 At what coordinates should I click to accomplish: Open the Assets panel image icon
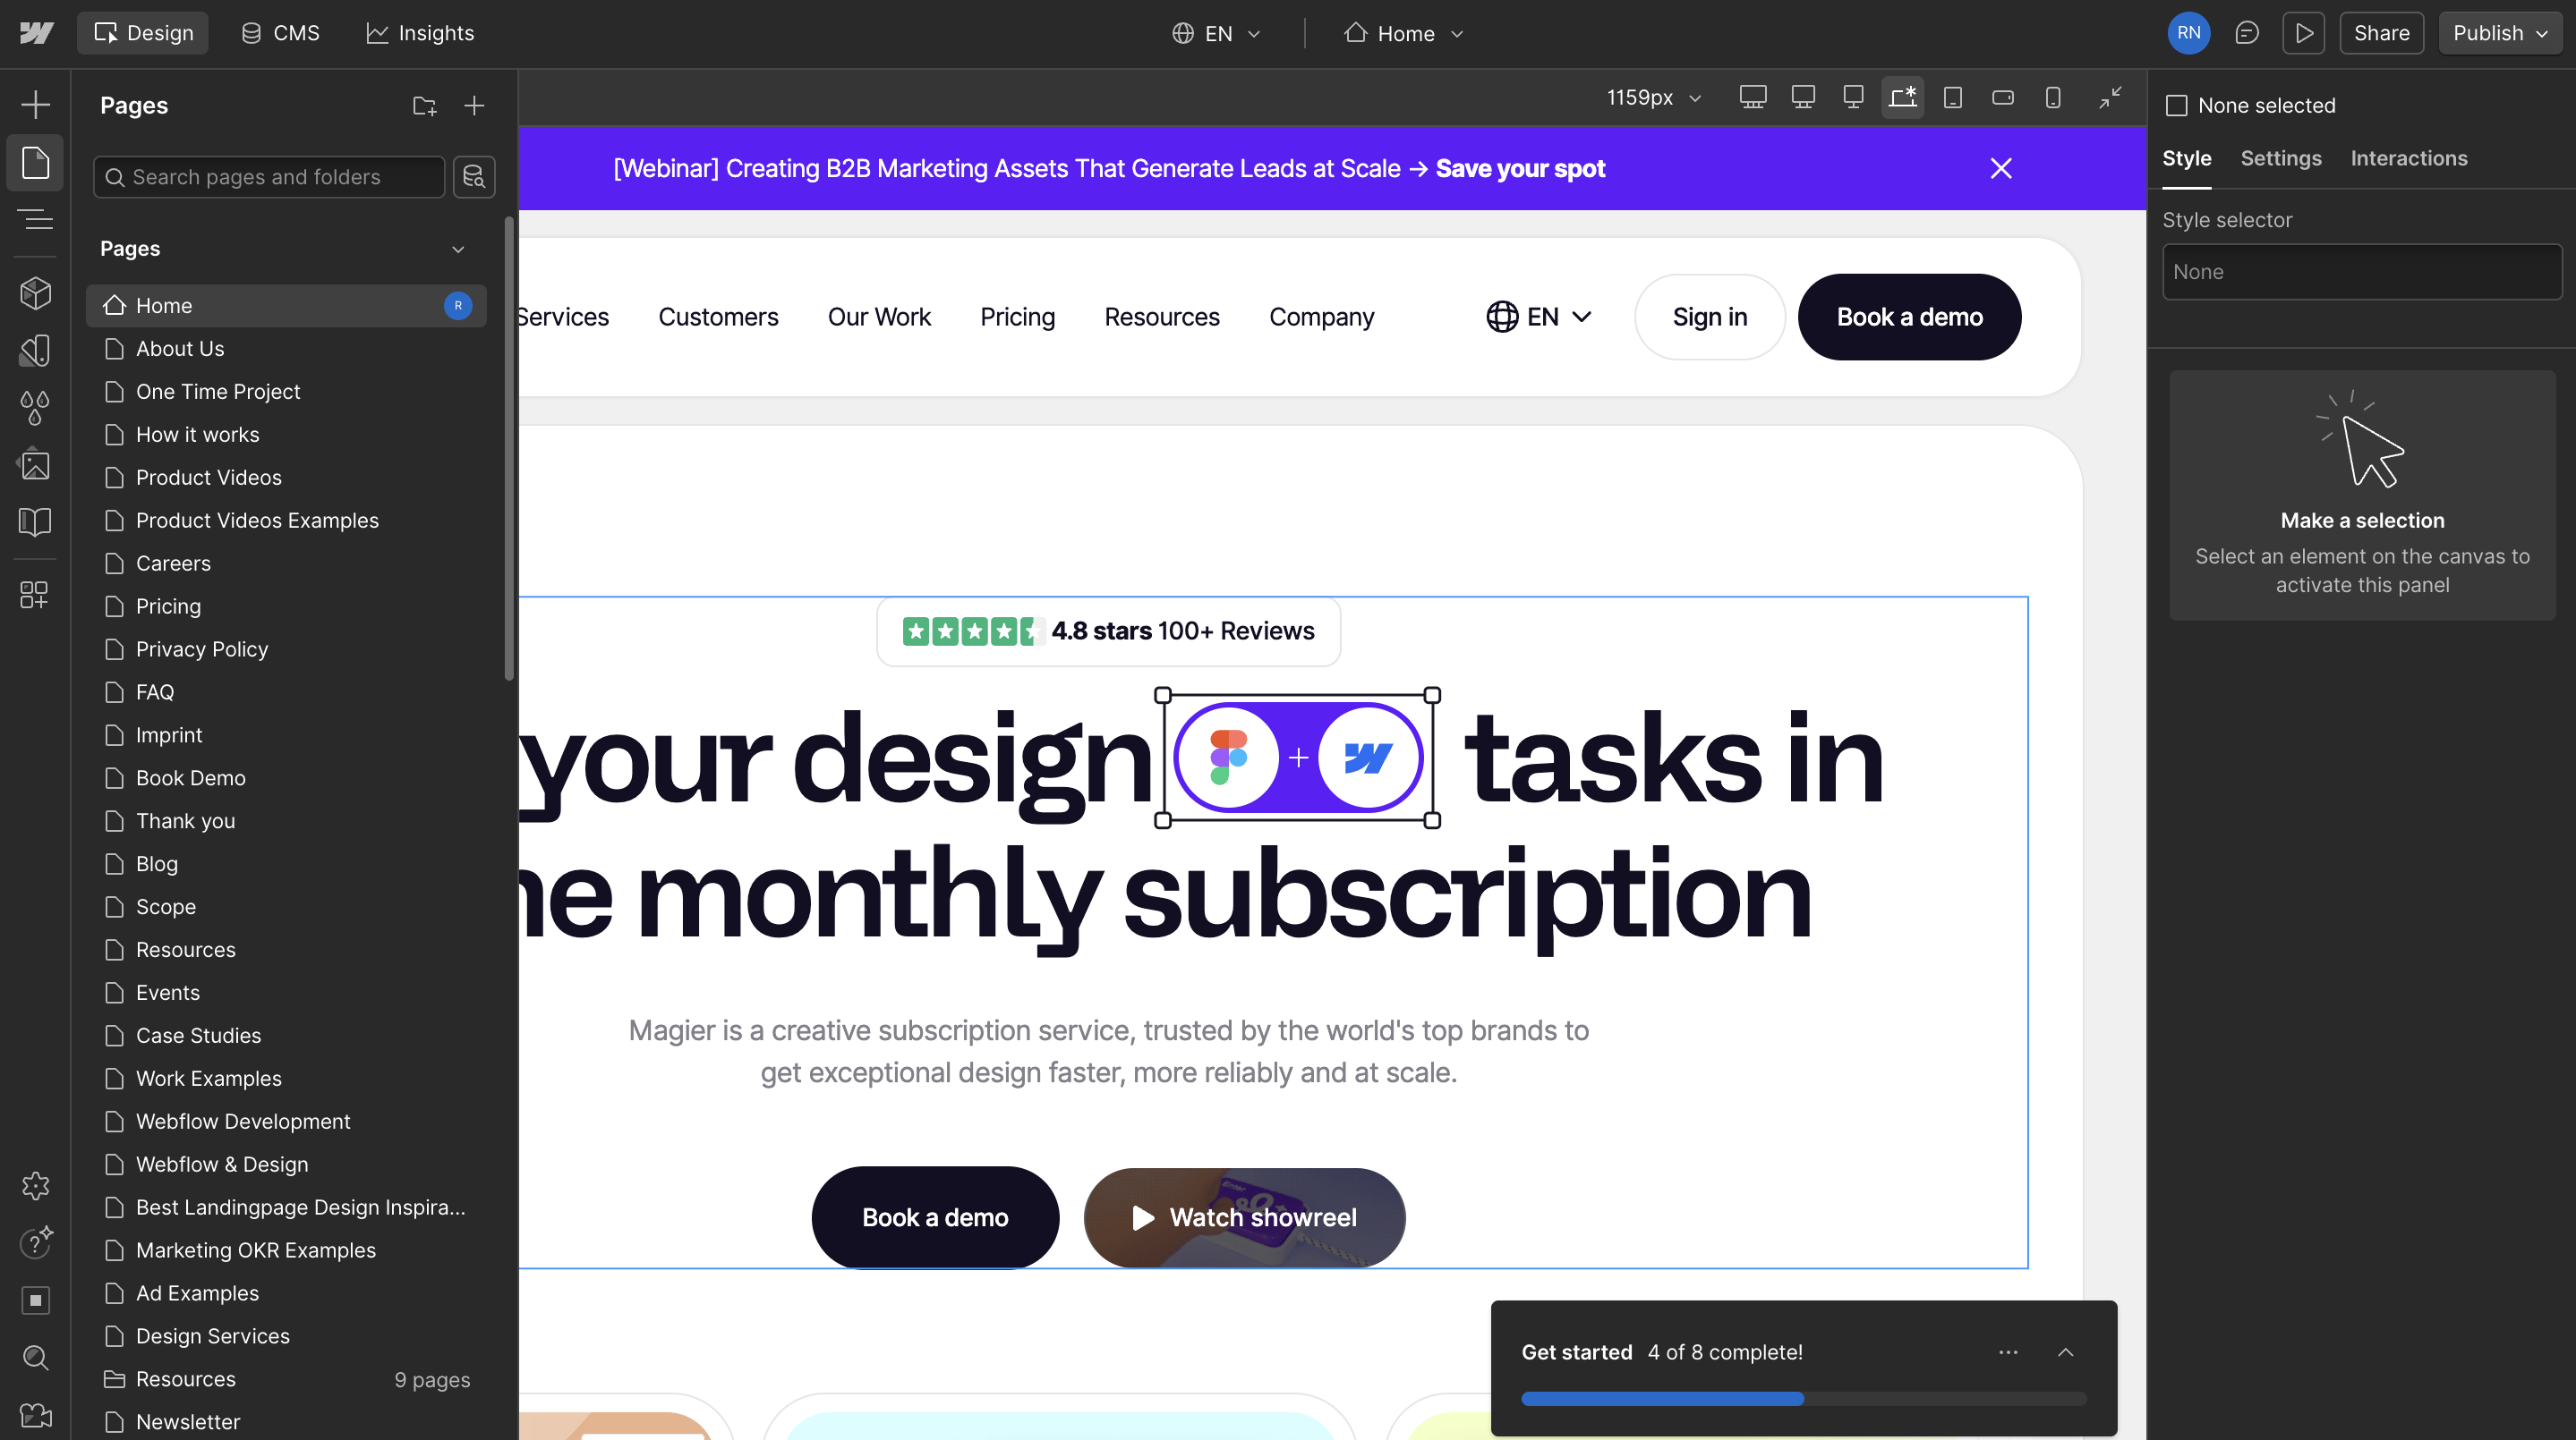pos(36,463)
